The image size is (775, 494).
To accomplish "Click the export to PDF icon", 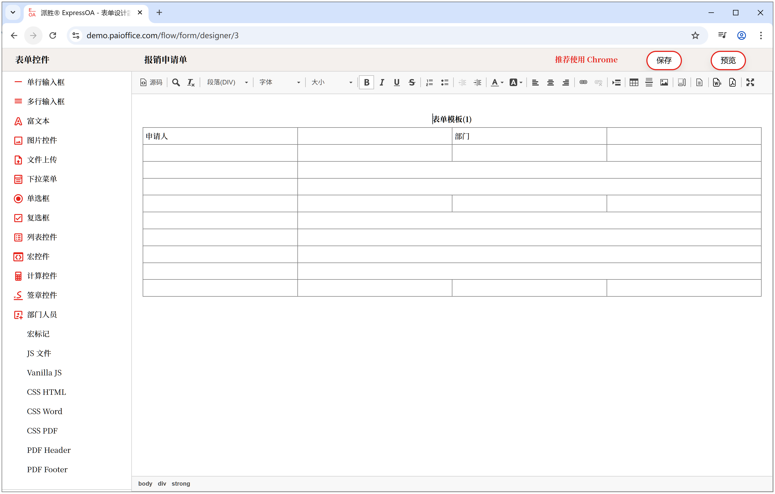I will click(x=732, y=82).
